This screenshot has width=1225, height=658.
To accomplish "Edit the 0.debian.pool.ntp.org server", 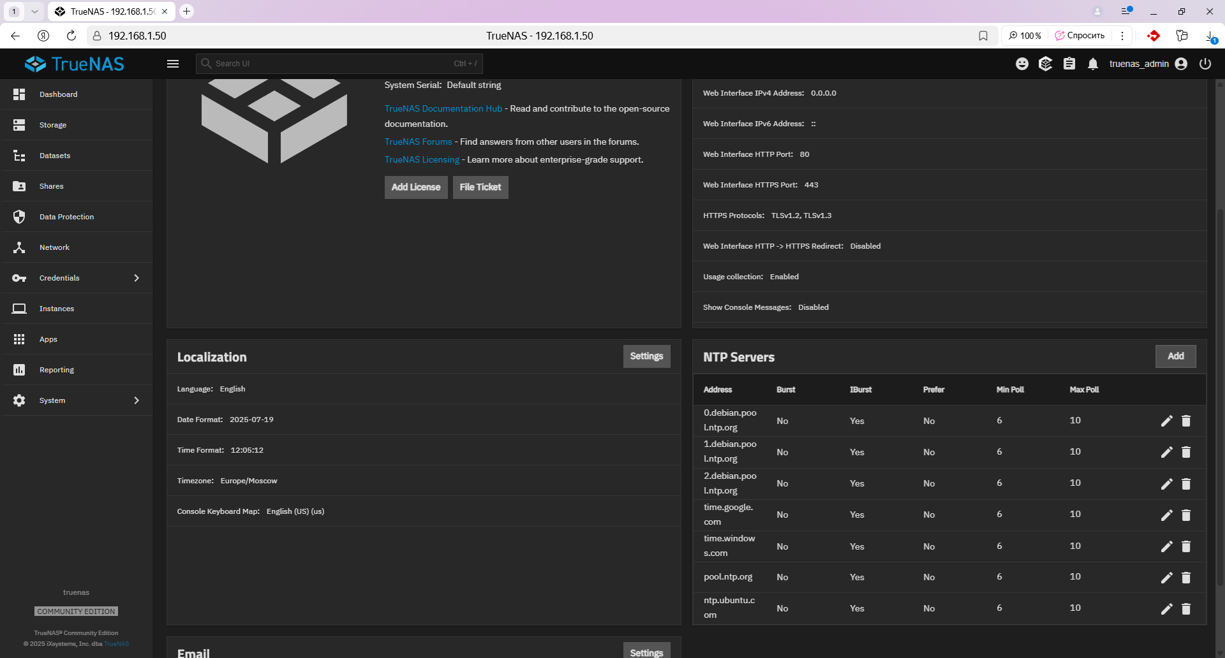I will coord(1167,421).
